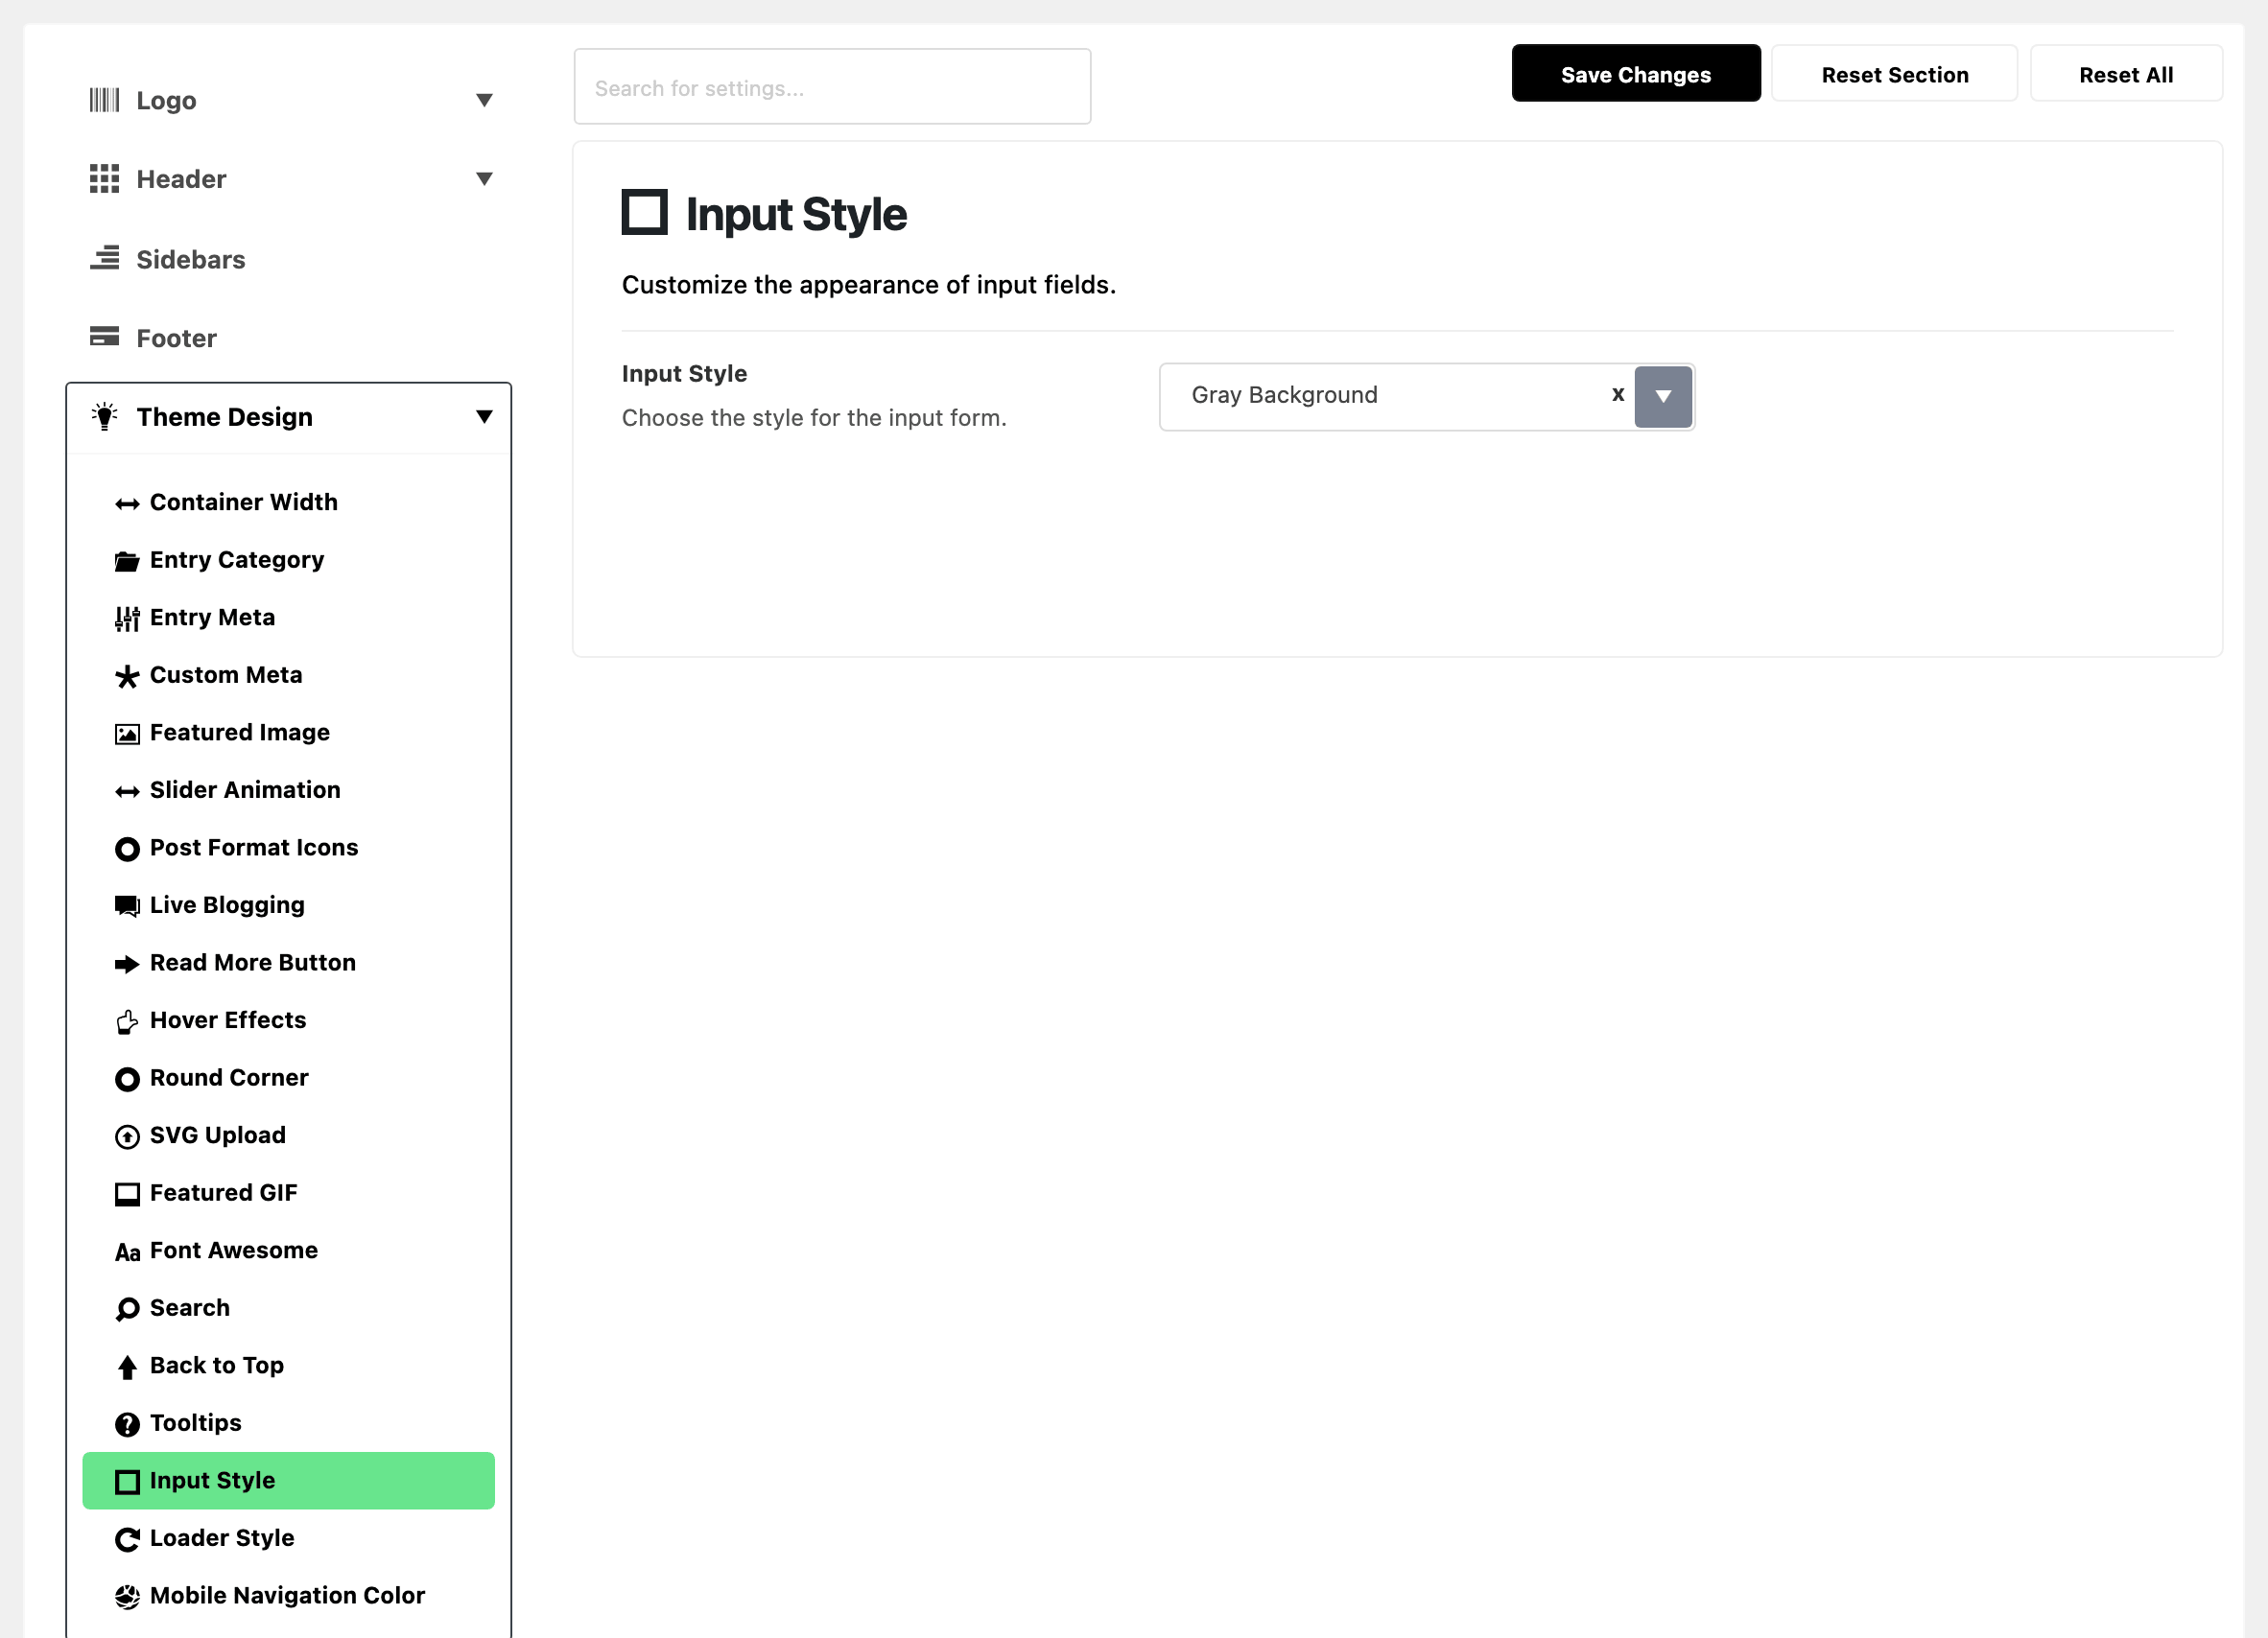Click the Read More Button arrow icon
The image size is (2268, 1638).
point(127,965)
